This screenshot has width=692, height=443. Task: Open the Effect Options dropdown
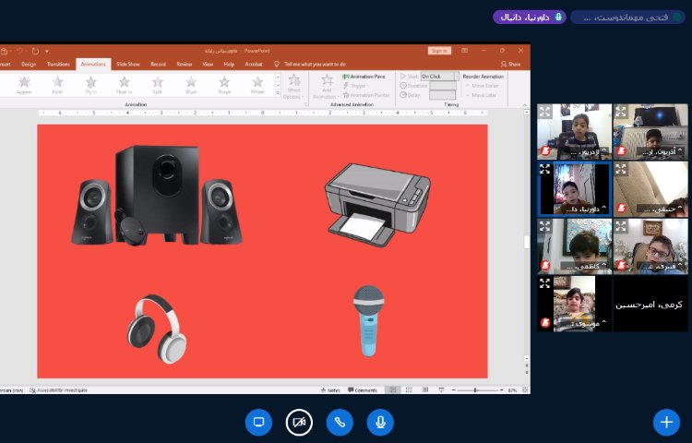pyautogui.click(x=292, y=87)
